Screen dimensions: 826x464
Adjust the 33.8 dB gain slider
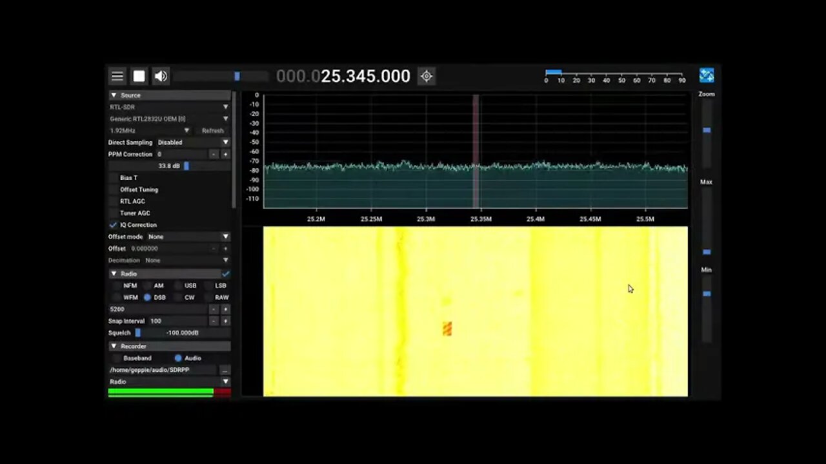point(169,166)
